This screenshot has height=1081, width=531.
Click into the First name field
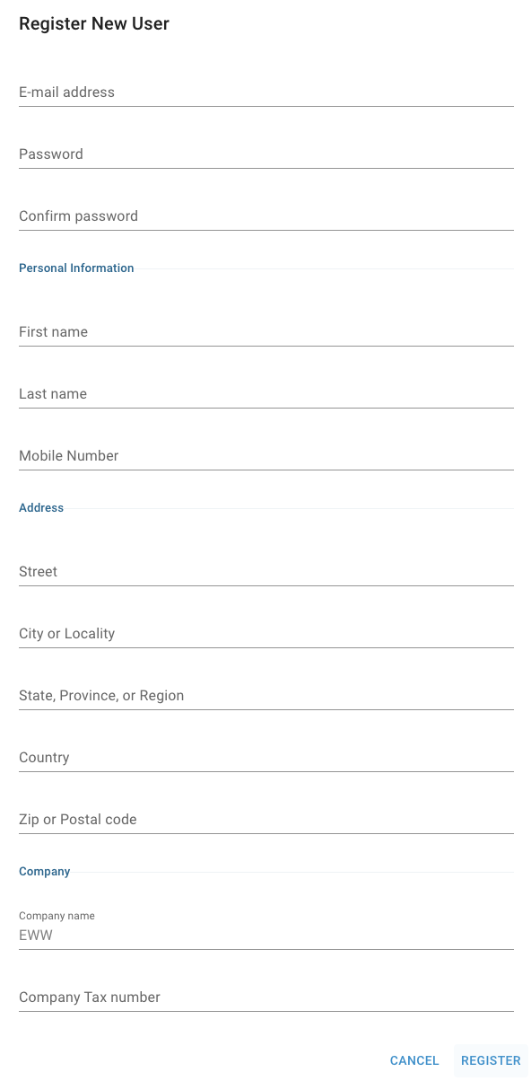265,331
